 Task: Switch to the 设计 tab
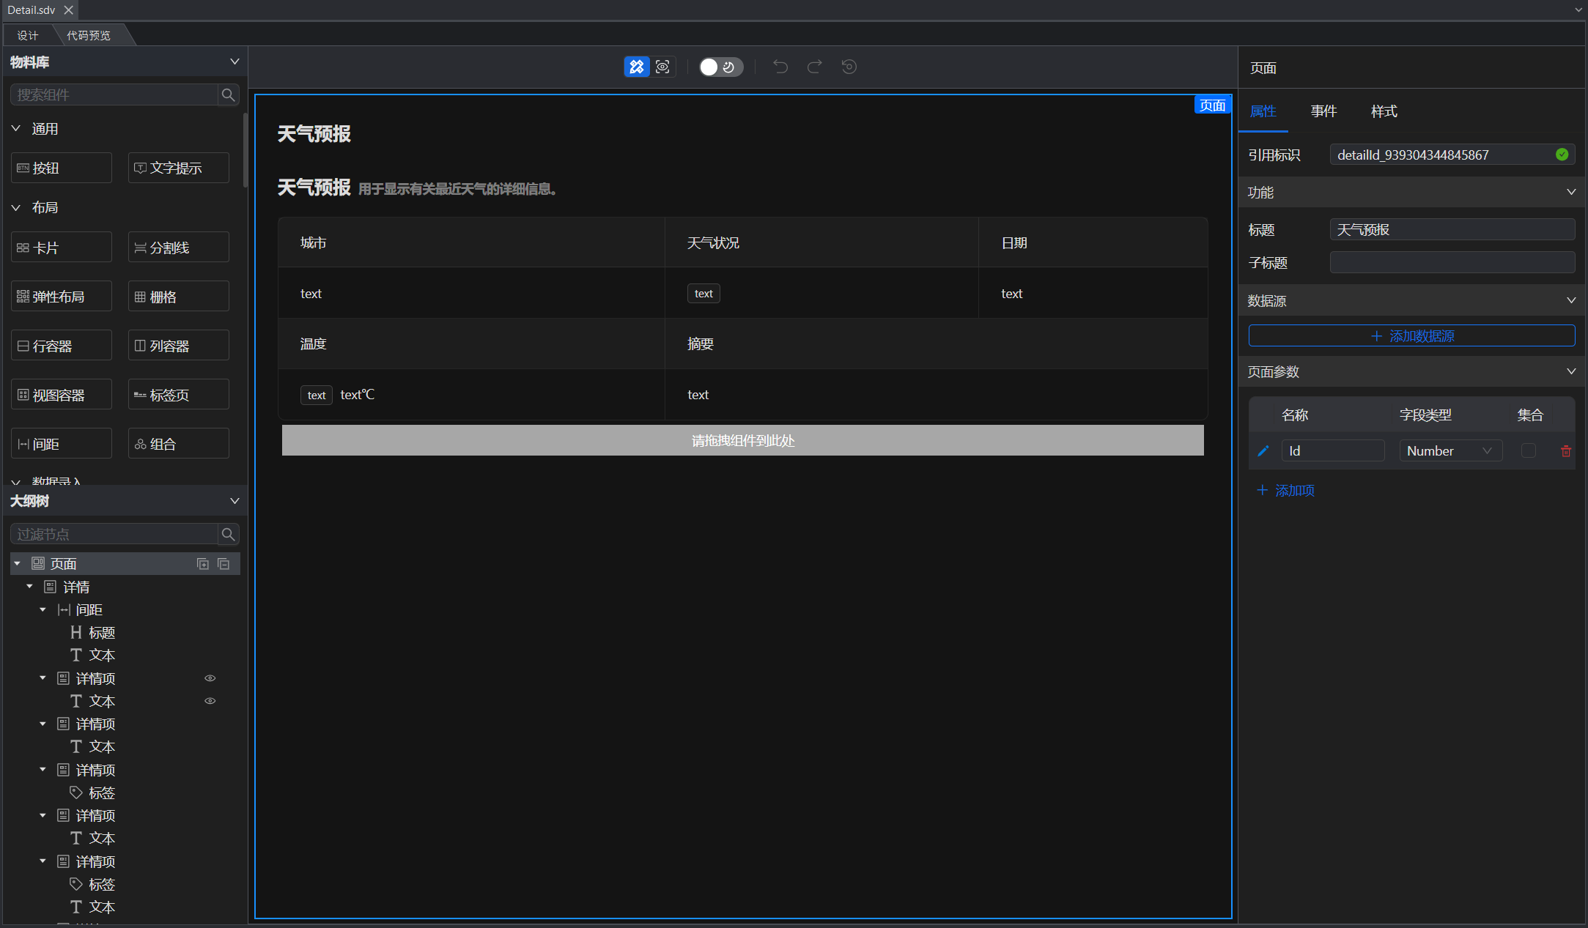point(28,35)
